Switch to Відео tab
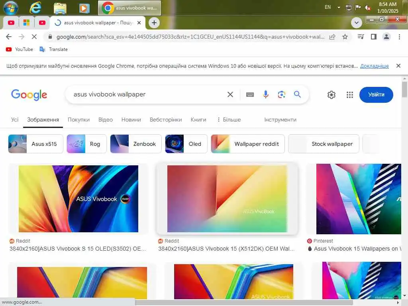This screenshot has width=408, height=306. coord(105,120)
